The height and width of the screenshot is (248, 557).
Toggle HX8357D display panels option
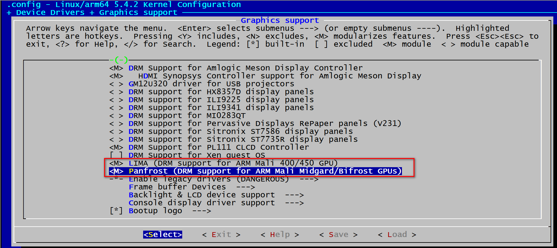[x=116, y=92]
